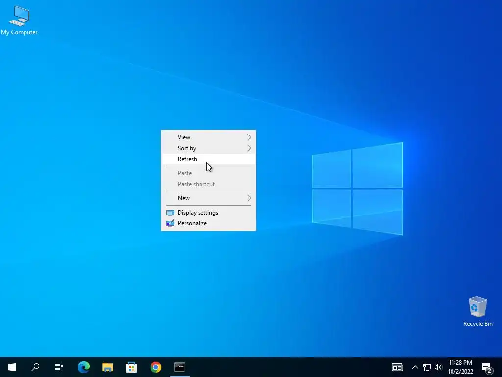The width and height of the screenshot is (502, 377).
Task: Choose Personalize from context menu
Action: click(x=208, y=223)
